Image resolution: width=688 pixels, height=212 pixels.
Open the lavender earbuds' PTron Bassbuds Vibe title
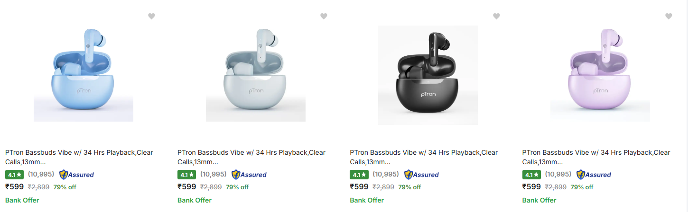click(596, 157)
